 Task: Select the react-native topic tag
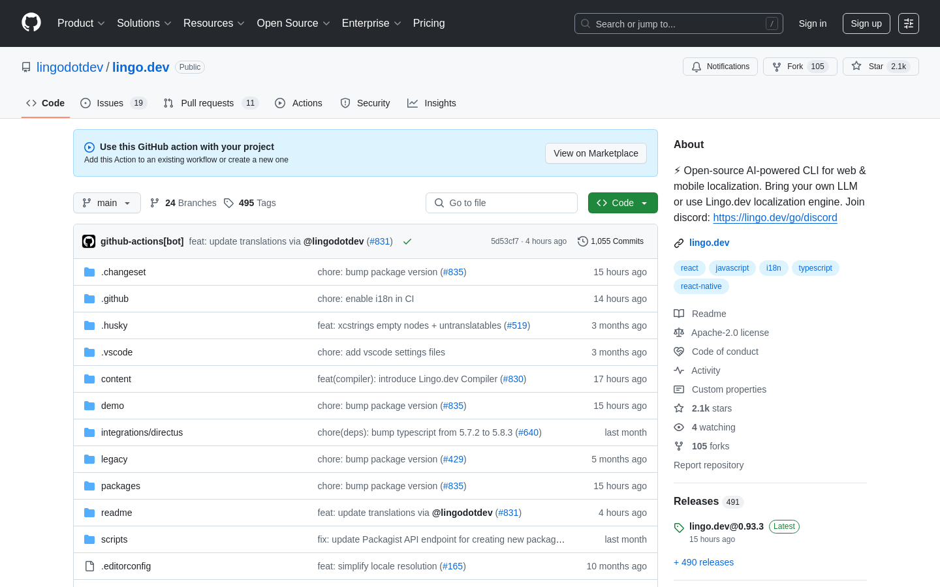(x=701, y=286)
